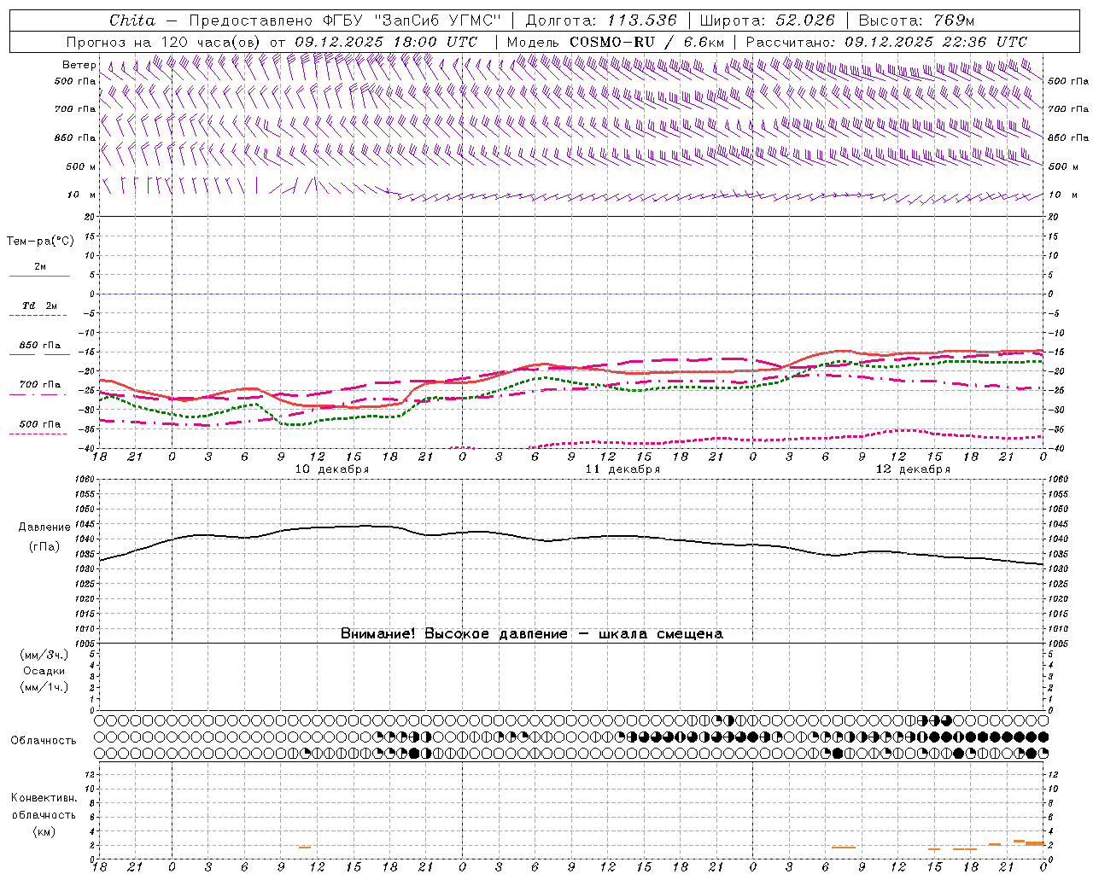
Task: Click the "Тем-ра(°C)" temperature axis label
Action: click(40, 241)
